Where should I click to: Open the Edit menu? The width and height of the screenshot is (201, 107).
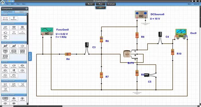pos(13,4)
